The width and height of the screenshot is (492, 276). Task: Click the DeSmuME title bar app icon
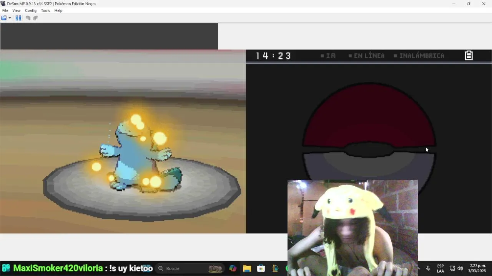pyautogui.click(x=3, y=3)
